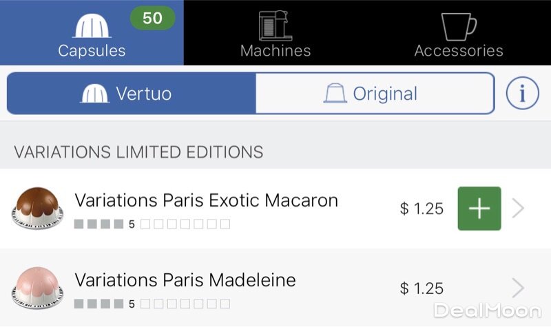Select the Original capsule type
The width and height of the screenshot is (551, 327).
[375, 94]
